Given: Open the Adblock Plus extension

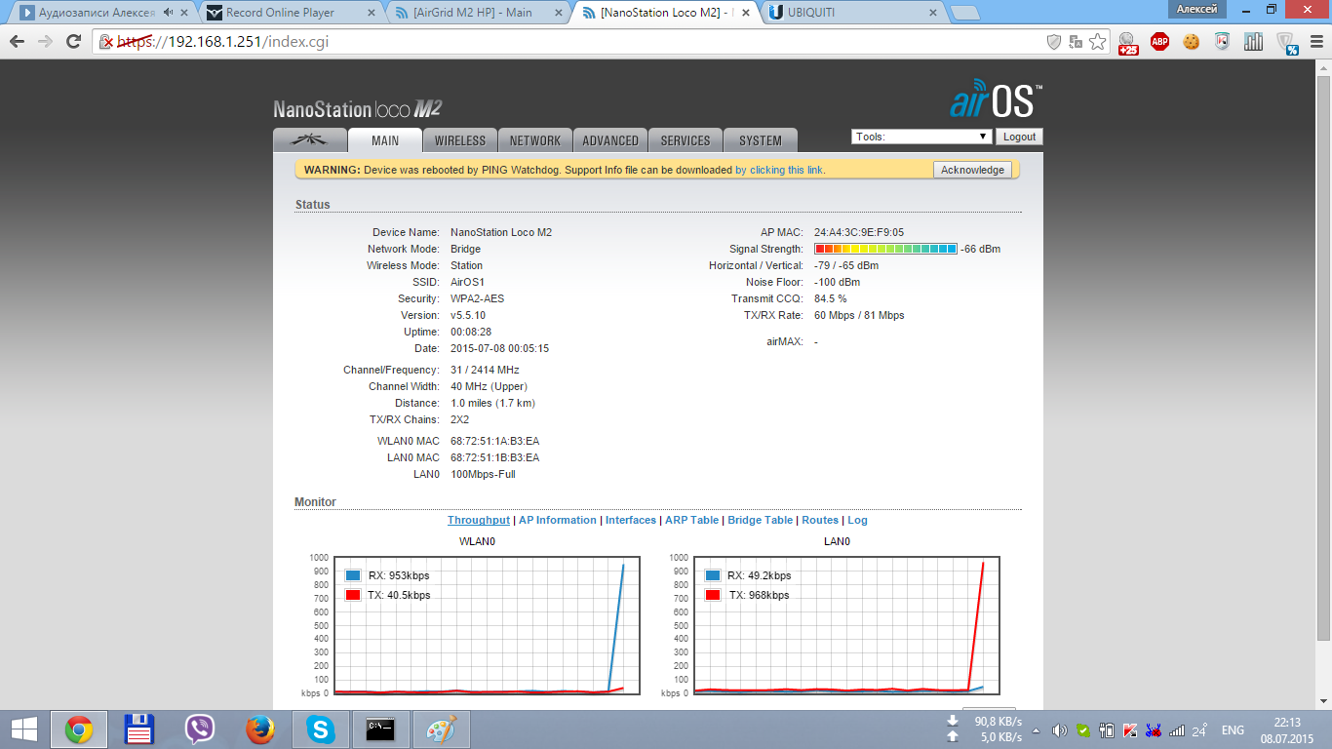Looking at the screenshot, I should click(1159, 42).
